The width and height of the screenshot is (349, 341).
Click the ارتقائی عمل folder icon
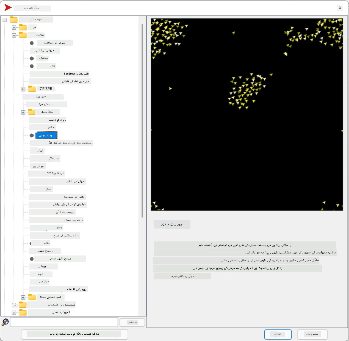tap(32, 112)
